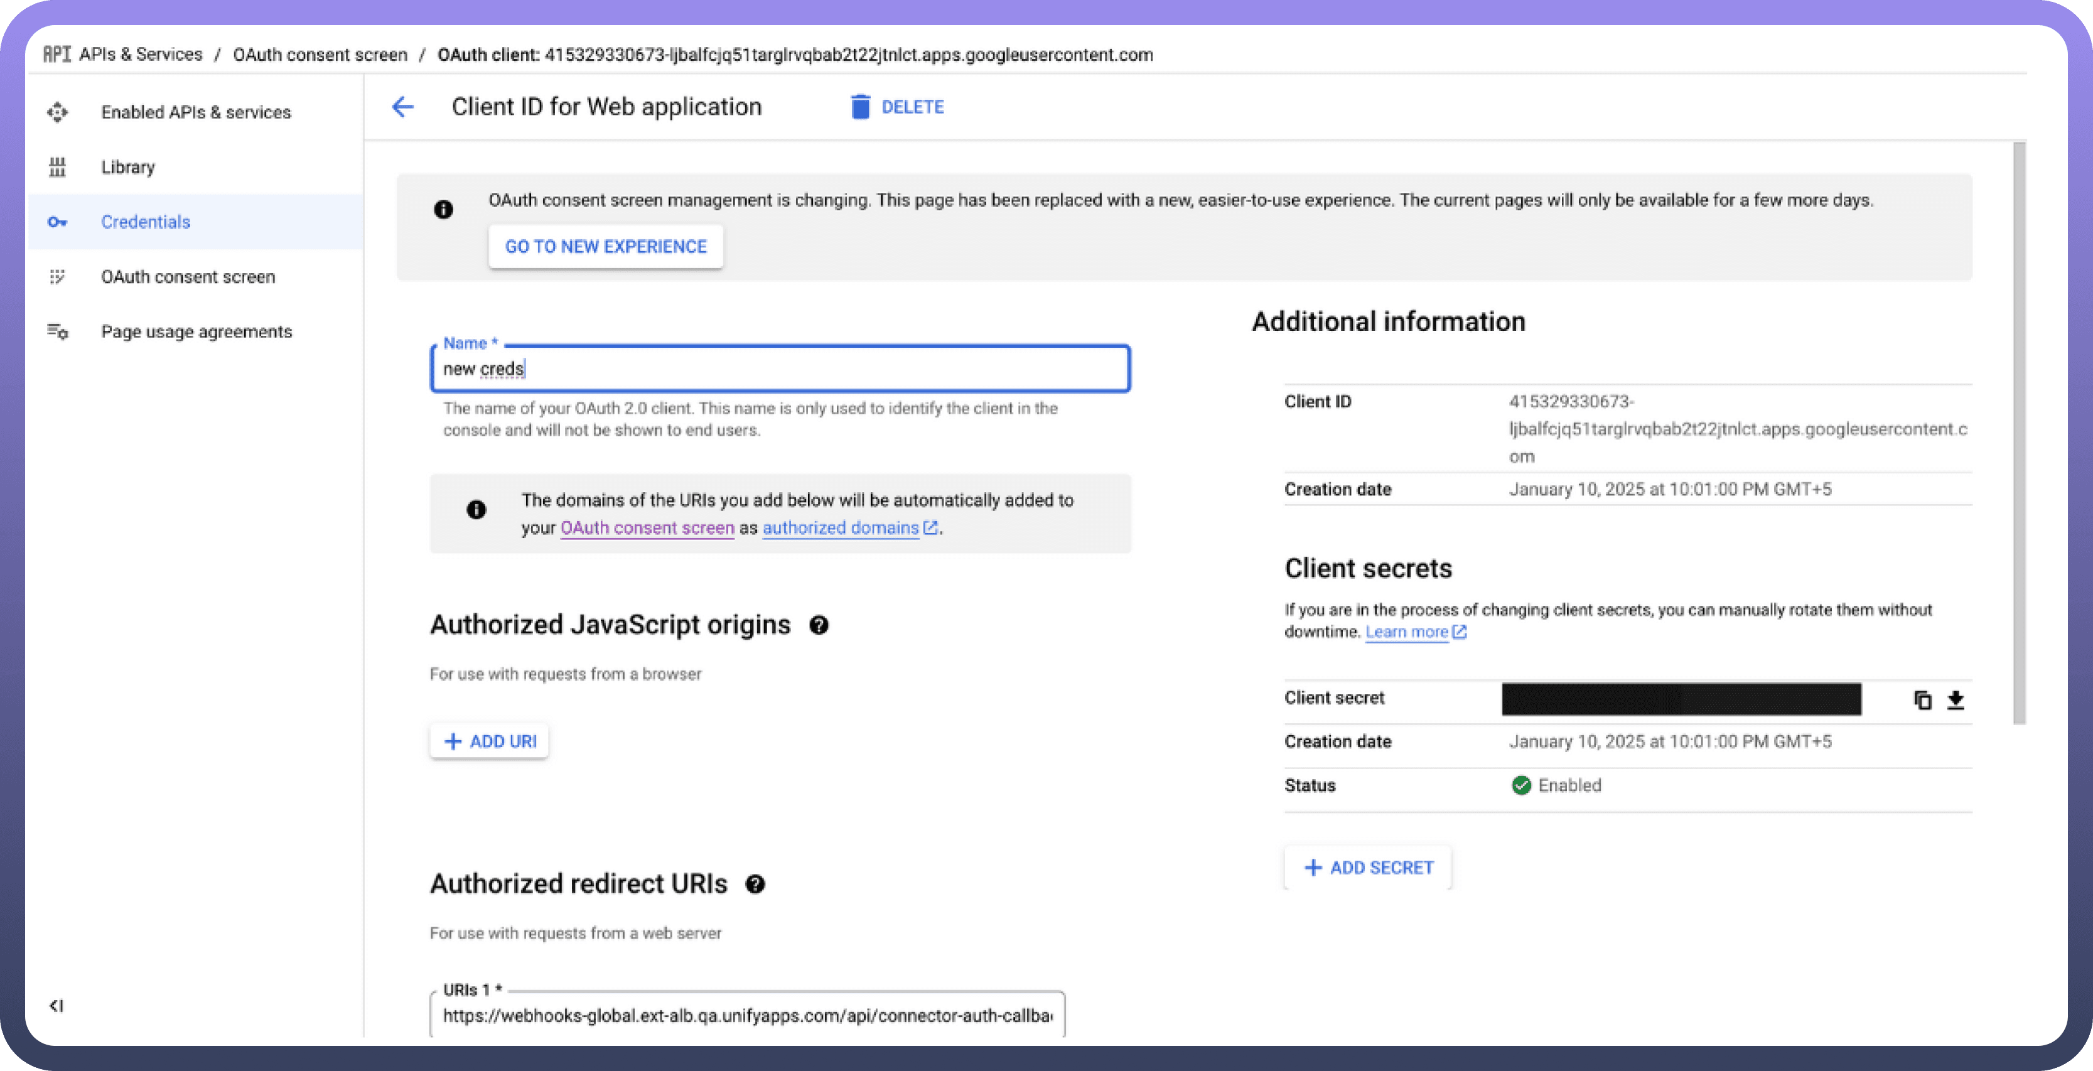Collapse the sidebar using bottom-left arrow icon
The height and width of the screenshot is (1071, 2093).
click(x=56, y=1006)
